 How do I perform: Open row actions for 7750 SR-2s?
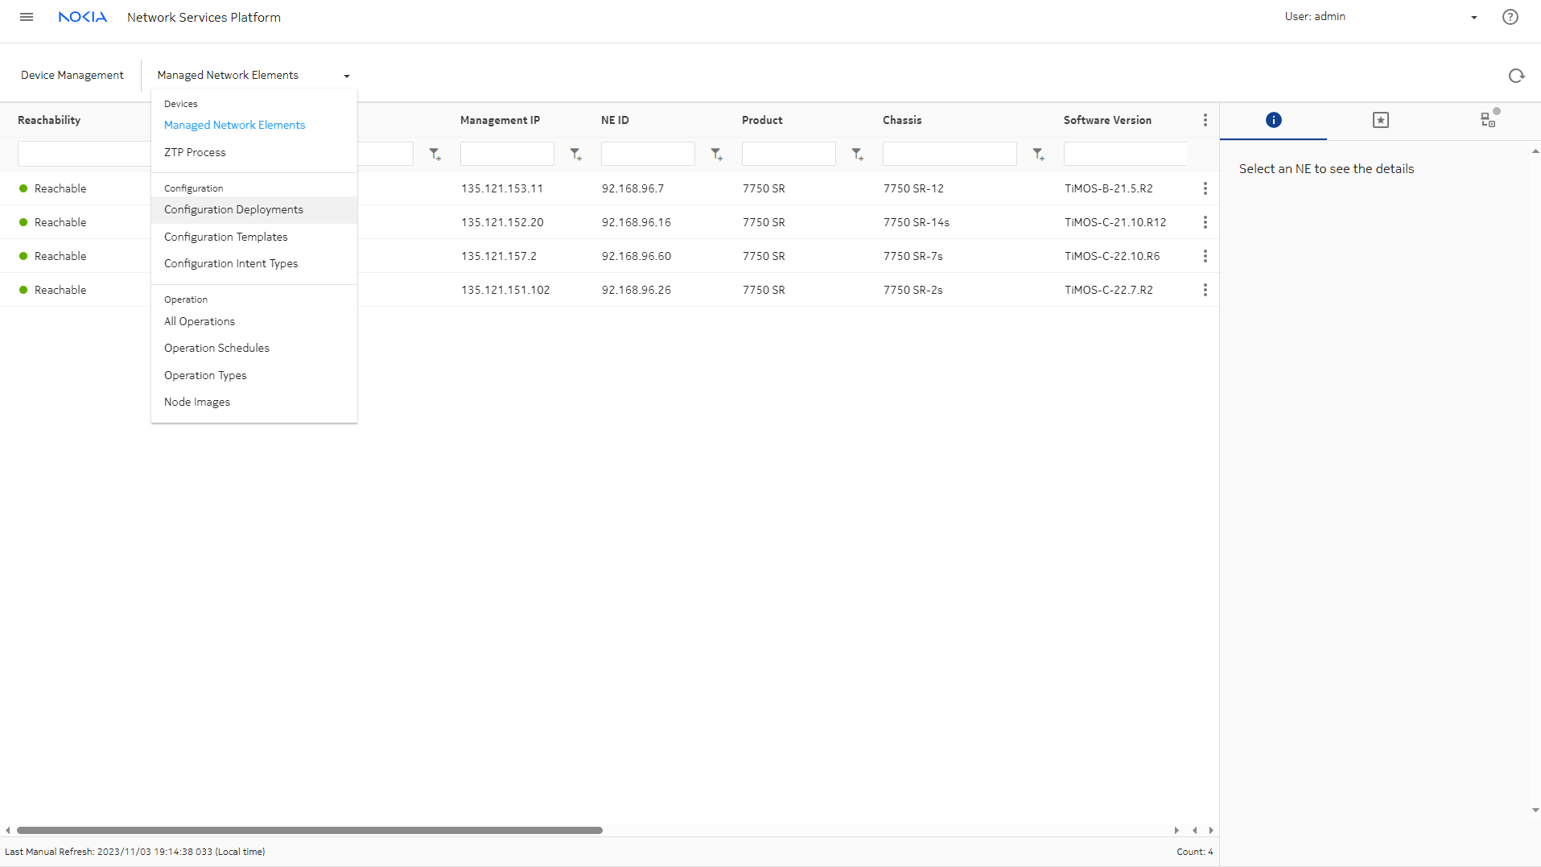point(1205,290)
